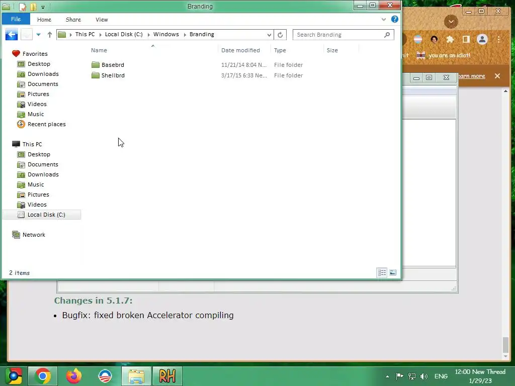The height and width of the screenshot is (386, 515).
Task: Open Chrome three-dot menu
Action: 499,40
